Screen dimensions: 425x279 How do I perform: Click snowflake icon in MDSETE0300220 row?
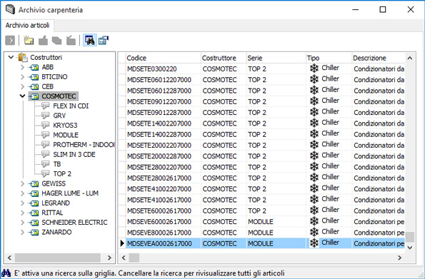314,69
